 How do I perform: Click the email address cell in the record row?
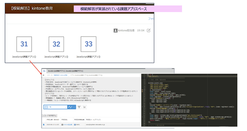click(x=95, y=125)
